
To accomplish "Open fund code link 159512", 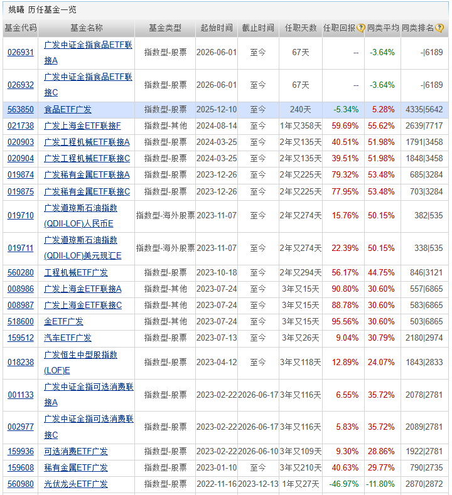I will coord(21,338).
